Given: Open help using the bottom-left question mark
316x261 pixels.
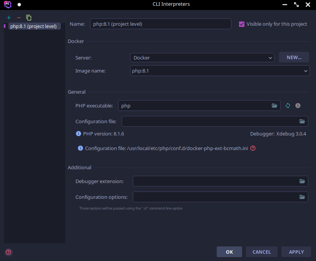Looking at the screenshot, I should tap(8, 252).
